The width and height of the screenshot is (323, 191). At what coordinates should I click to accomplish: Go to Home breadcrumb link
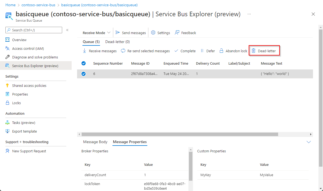10,5
